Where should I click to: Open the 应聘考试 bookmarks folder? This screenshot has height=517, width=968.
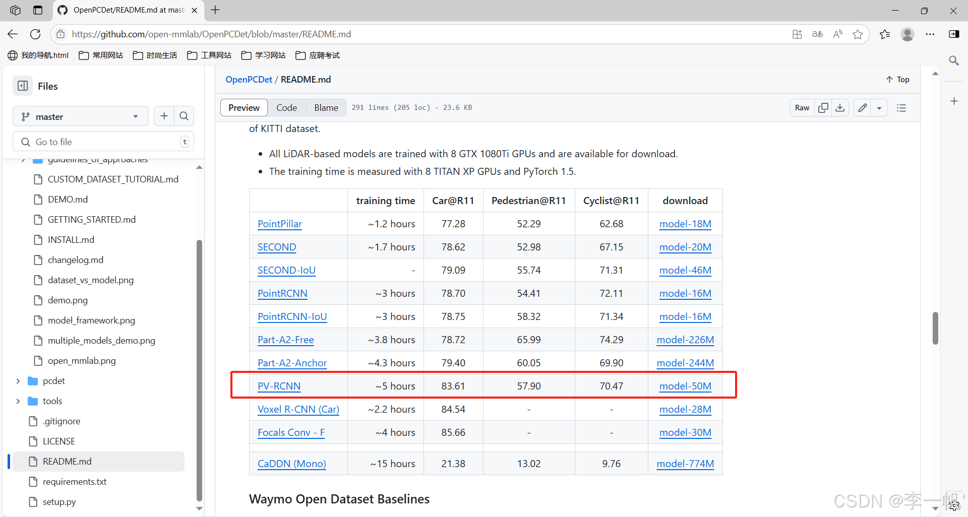[318, 55]
